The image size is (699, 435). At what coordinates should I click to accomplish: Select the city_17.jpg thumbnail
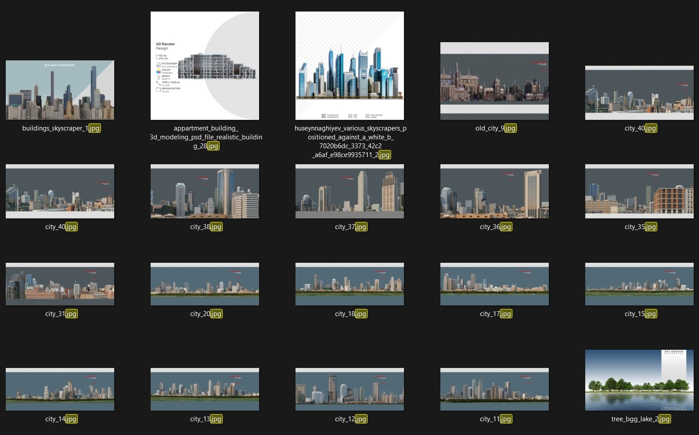[495, 284]
